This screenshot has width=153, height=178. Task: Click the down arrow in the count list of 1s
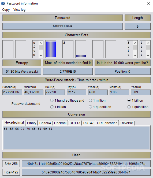click(148, 55)
